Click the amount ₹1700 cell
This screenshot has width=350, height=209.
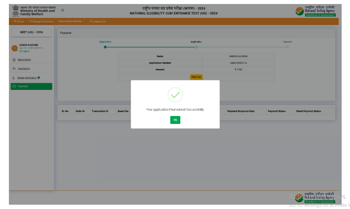coord(239,70)
